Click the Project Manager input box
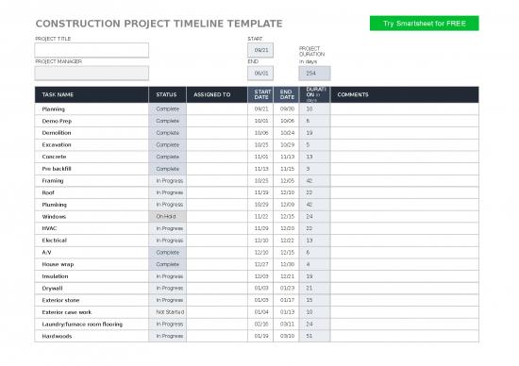The width and height of the screenshot is (519, 366). click(x=92, y=74)
